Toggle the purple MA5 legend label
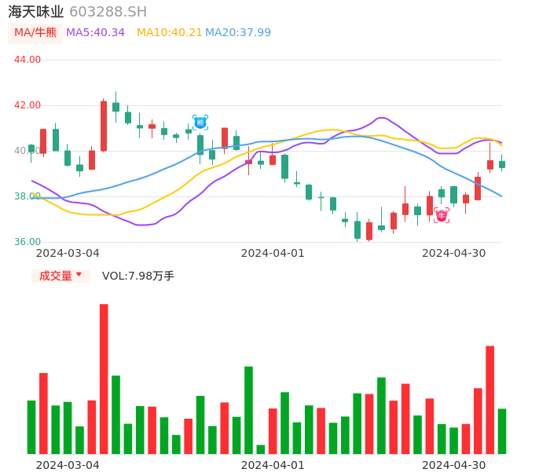Screen dimensions: 539x476 point(95,33)
